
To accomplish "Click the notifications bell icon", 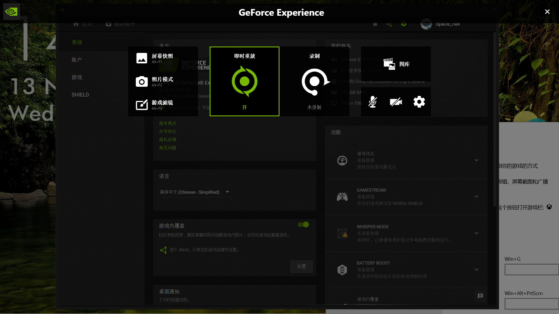I will [x=375, y=24].
